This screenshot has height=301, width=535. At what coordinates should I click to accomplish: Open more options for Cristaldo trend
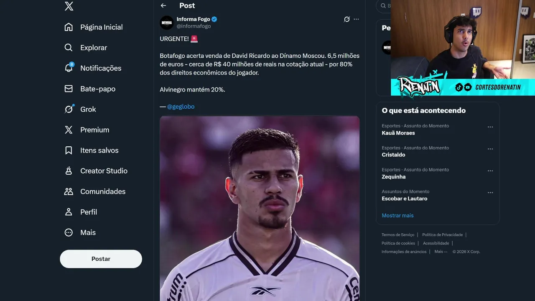coord(490,149)
